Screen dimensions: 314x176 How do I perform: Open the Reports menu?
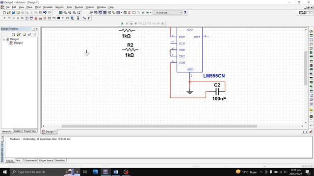(x=78, y=7)
